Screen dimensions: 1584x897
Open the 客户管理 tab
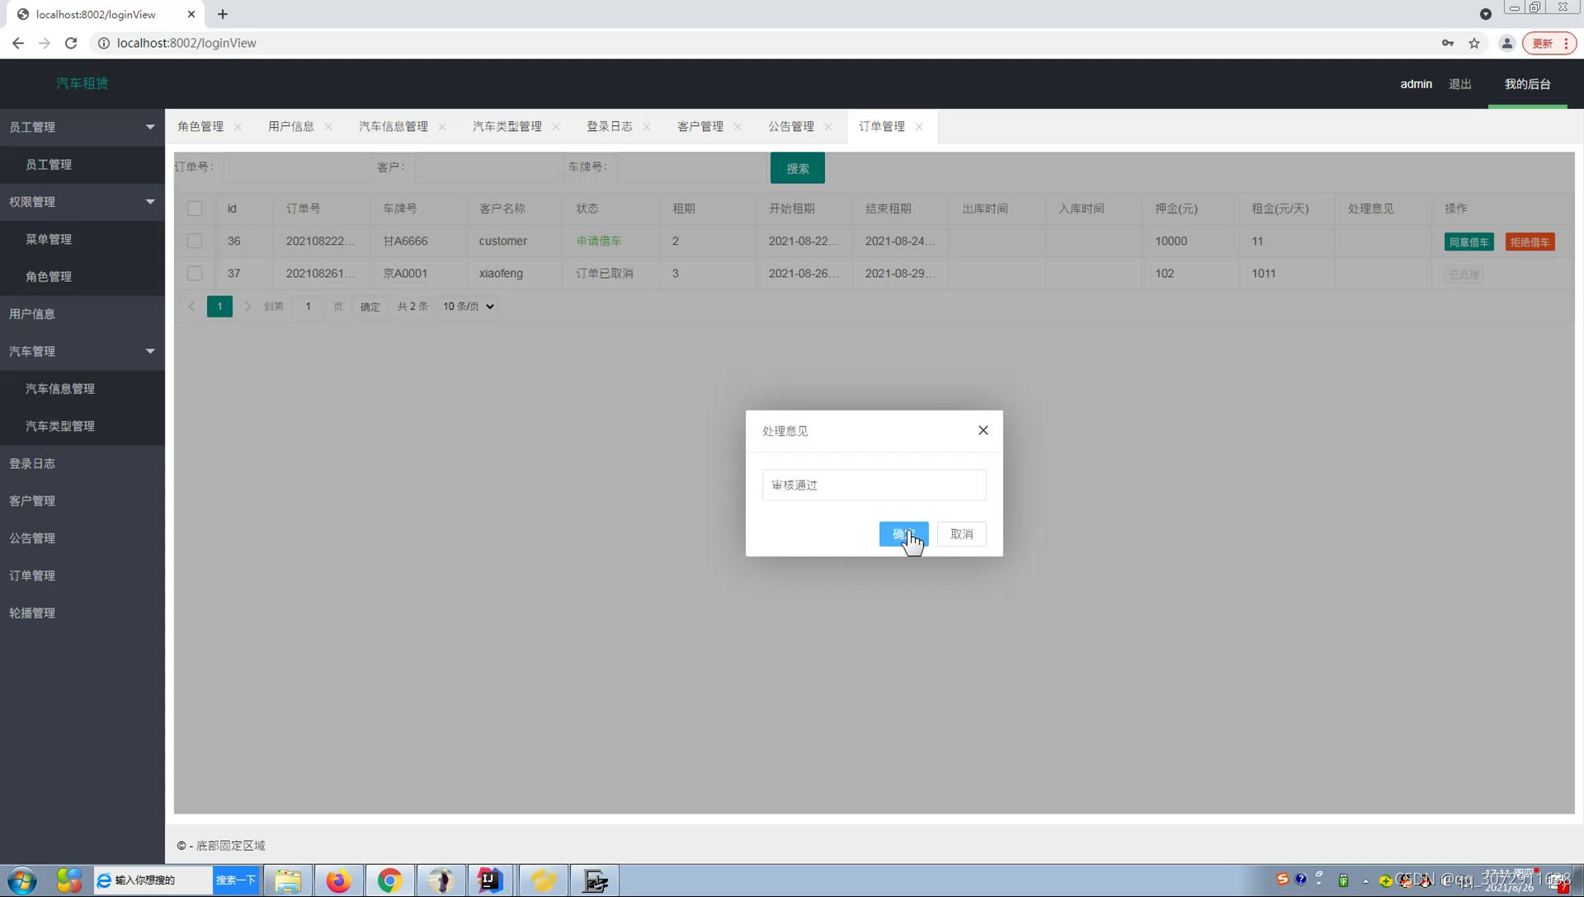click(x=700, y=127)
